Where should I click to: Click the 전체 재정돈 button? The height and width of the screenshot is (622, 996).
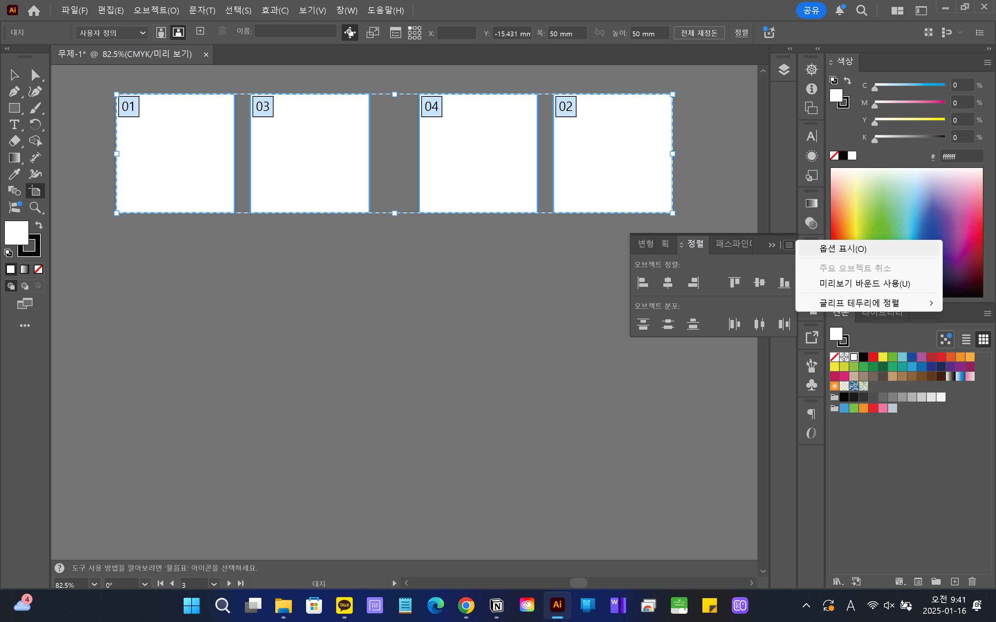[x=699, y=33]
